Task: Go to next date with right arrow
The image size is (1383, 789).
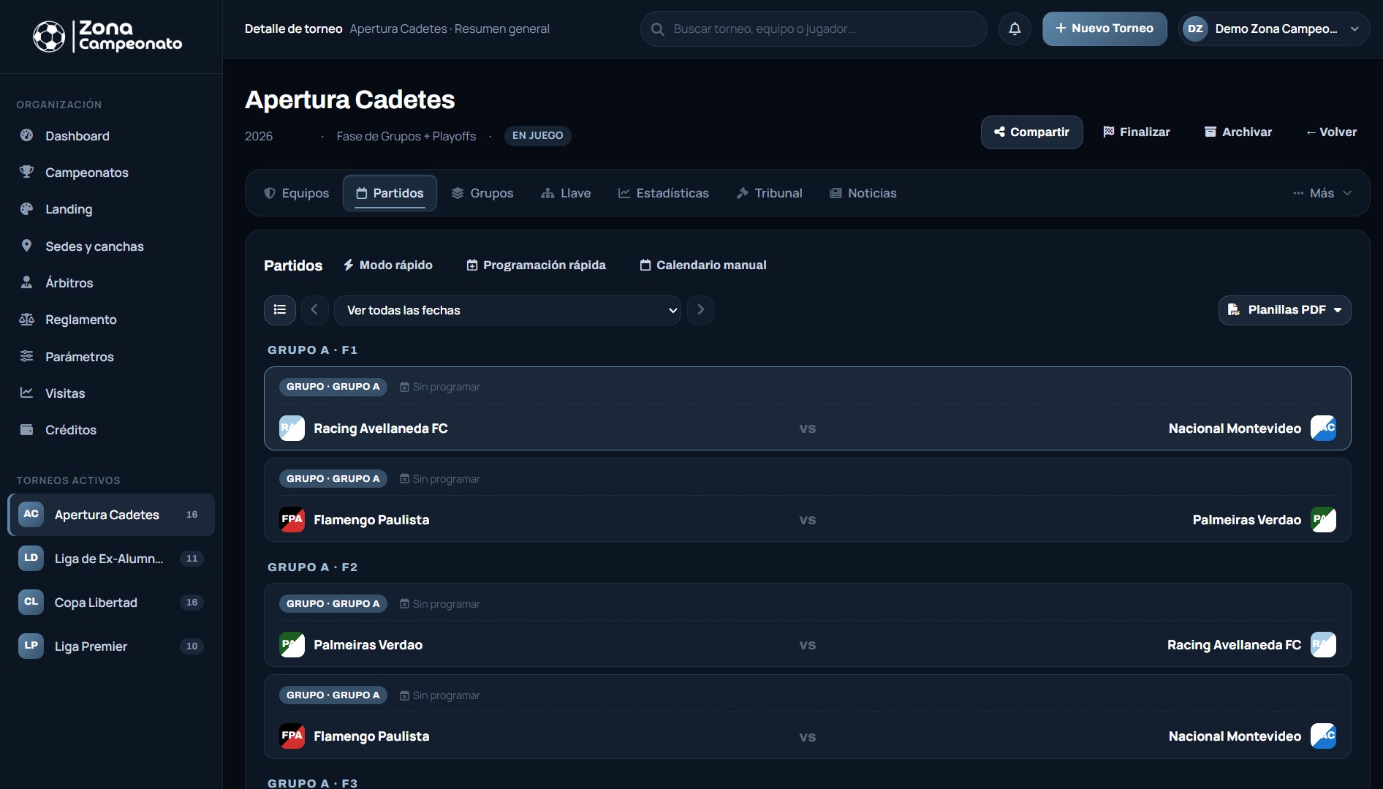Action: click(x=700, y=310)
